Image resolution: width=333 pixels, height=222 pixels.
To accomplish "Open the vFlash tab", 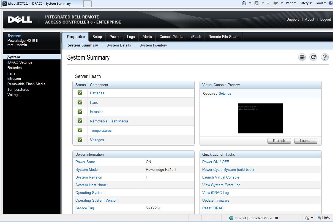I will click(x=196, y=37).
